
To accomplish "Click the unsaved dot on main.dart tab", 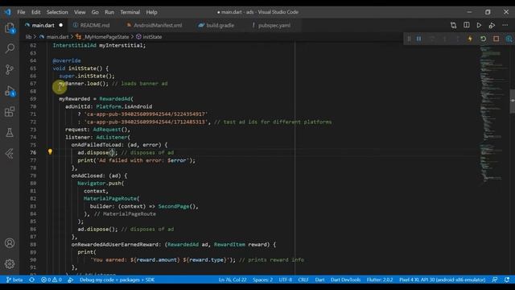I will click(61, 25).
